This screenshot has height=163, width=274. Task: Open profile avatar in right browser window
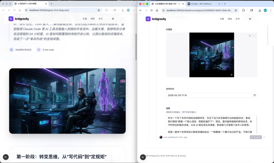[x=265, y=10]
